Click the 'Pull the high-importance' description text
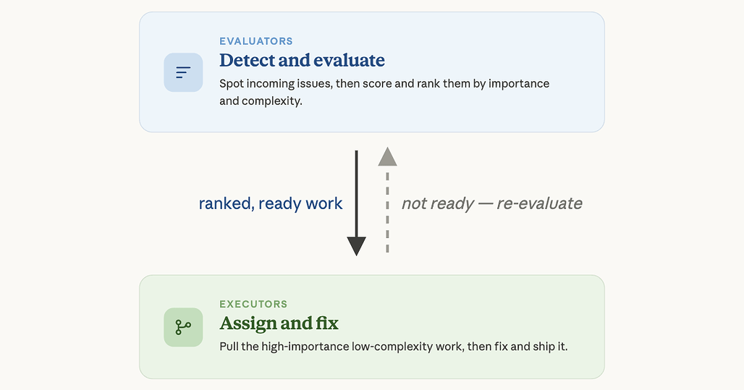 [394, 347]
